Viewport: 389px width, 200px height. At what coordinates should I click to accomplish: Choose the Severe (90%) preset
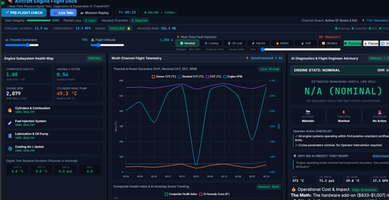point(238,50)
